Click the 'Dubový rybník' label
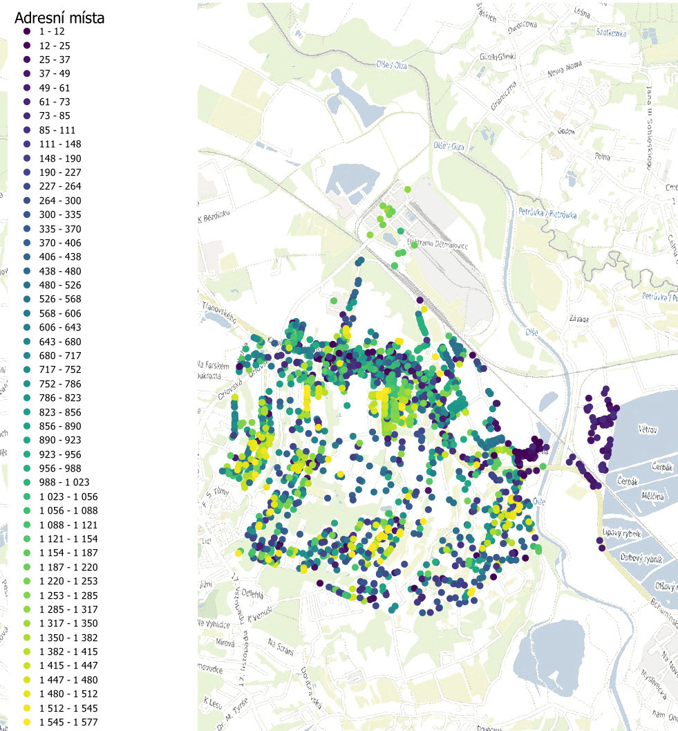Image resolution: width=678 pixels, height=731 pixels. (641, 557)
